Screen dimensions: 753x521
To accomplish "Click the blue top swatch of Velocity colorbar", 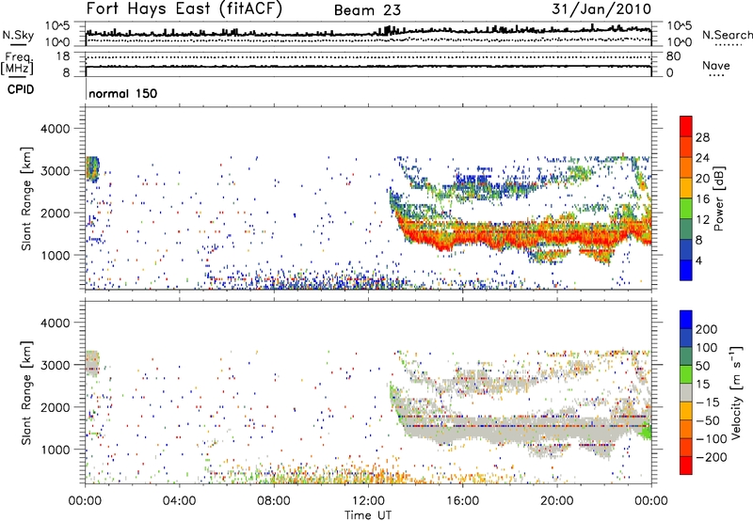I will [x=686, y=320].
